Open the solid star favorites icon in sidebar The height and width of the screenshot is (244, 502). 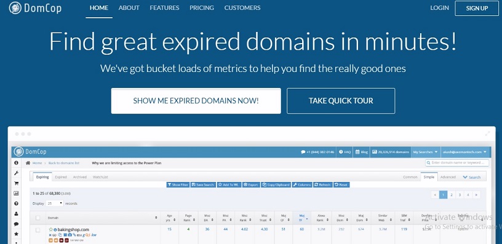(x=17, y=234)
